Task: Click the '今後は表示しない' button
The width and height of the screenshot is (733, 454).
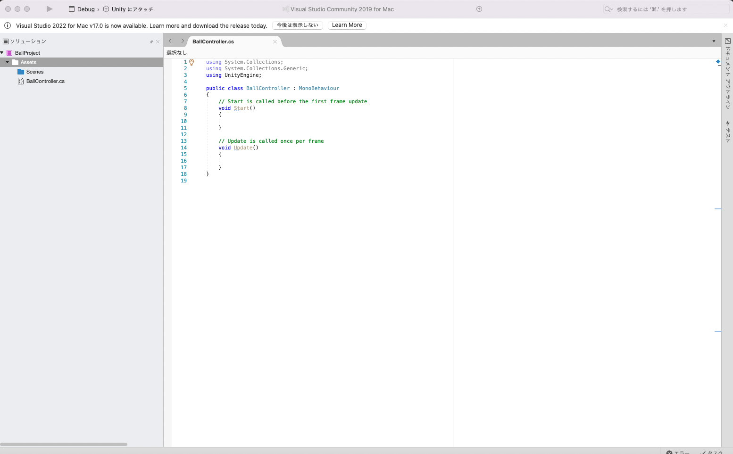Action: pos(298,25)
